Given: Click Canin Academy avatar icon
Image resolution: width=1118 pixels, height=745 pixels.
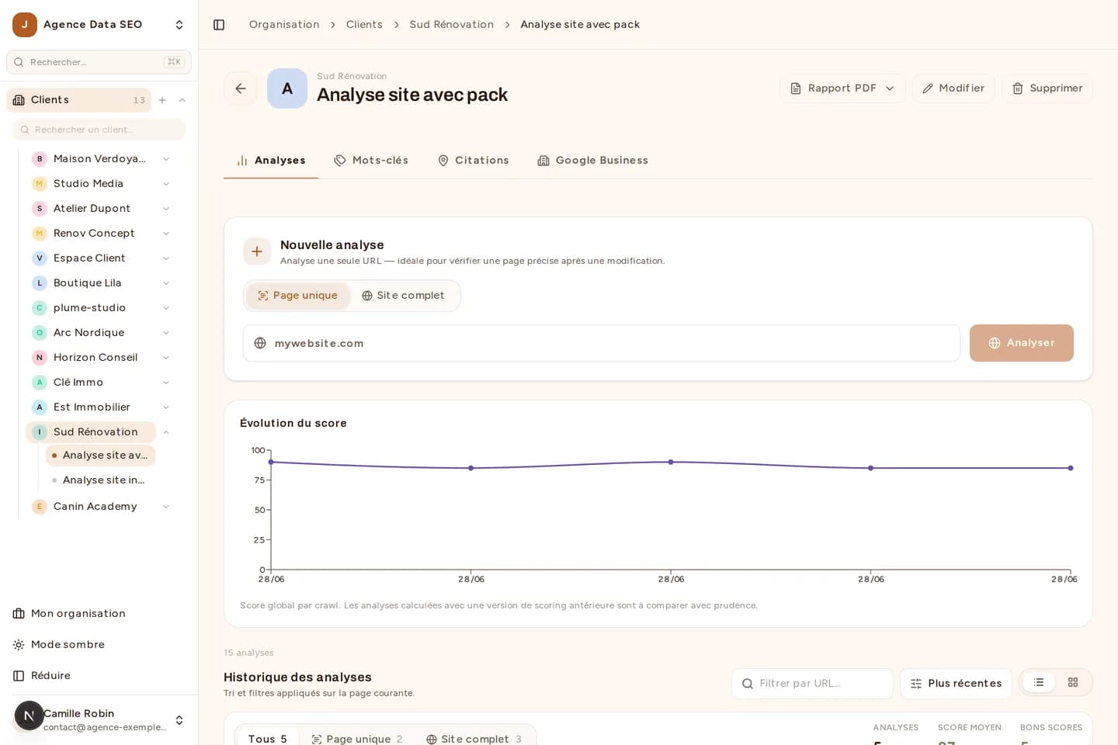Looking at the screenshot, I should (x=40, y=507).
